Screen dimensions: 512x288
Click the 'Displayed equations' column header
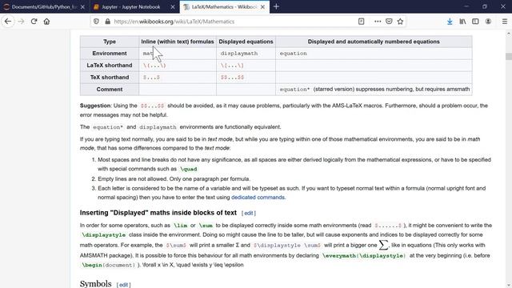[246, 42]
